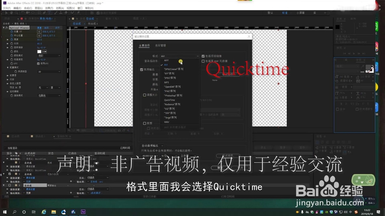Click crosshair point picker for 位置 XY

coord(39,32)
